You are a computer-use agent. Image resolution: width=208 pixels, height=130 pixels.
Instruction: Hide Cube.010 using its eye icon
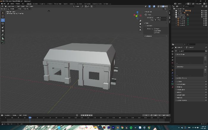[204, 25]
